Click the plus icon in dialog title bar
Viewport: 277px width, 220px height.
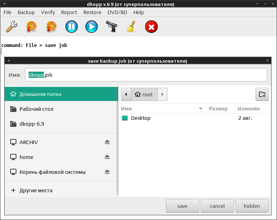(9, 61)
